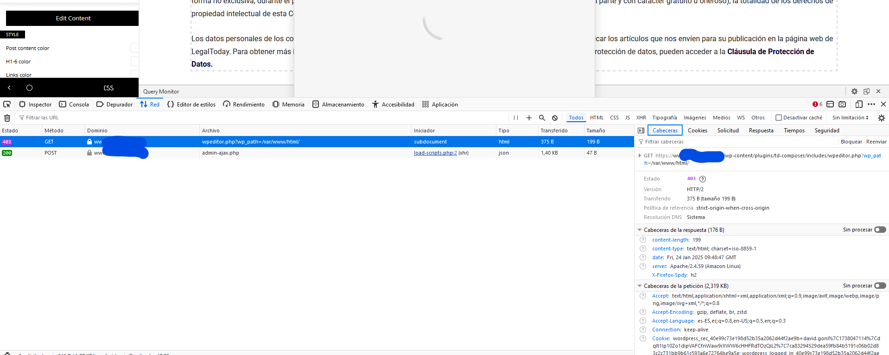Take a screenshot with the camera icon

pyautogui.click(x=842, y=105)
